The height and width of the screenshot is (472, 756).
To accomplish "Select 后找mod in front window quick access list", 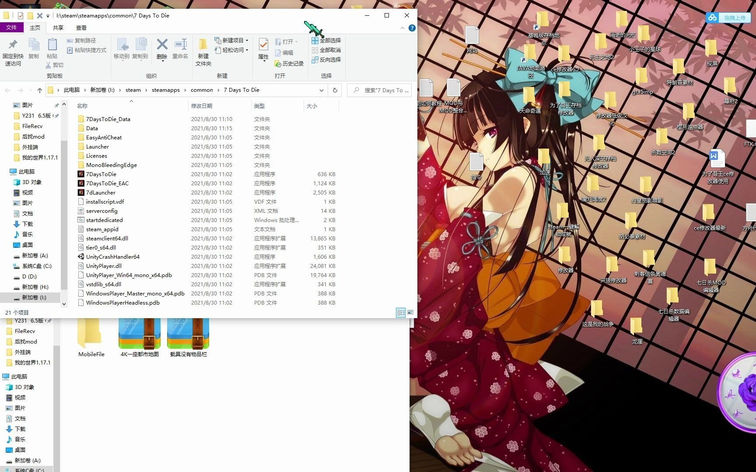I will [33, 136].
